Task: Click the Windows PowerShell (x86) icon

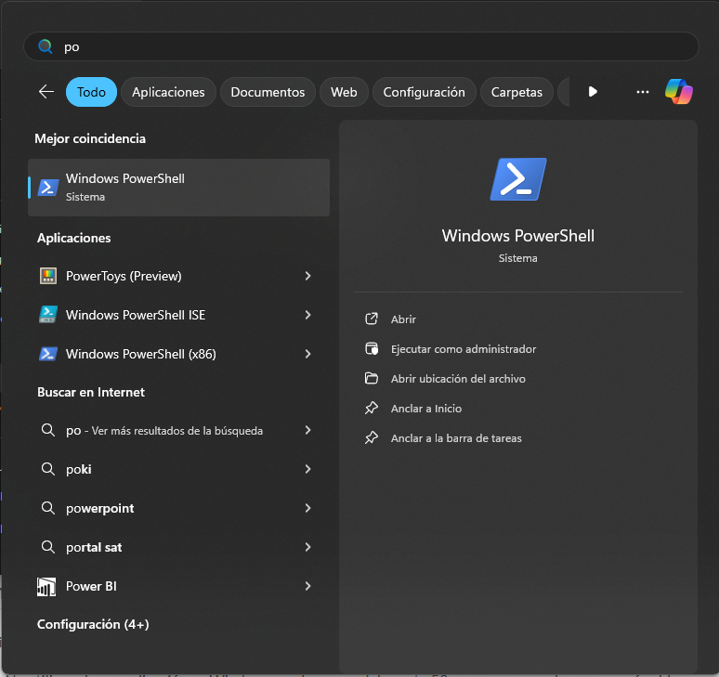Action: (48, 354)
